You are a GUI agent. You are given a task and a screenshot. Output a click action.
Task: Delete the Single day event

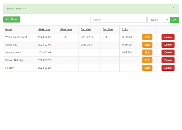[168, 45]
